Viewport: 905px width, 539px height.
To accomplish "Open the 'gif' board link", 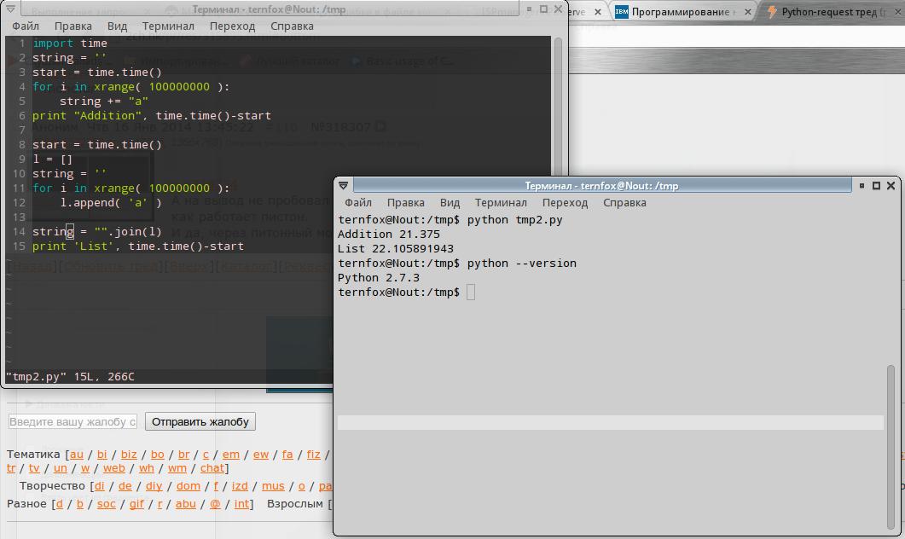I will [x=136, y=504].
